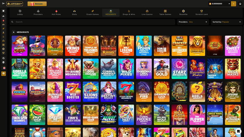
Task: Click the topmost sidebar square icon
Action: [x=3, y=11]
